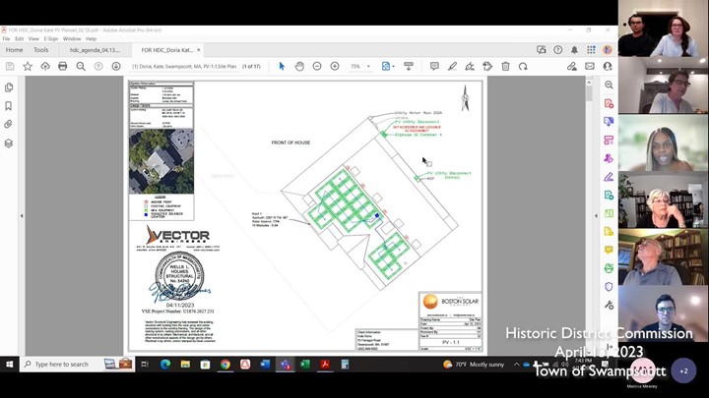This screenshot has height=398, width=709.
Task: Select the highlight pen tool
Action: click(452, 67)
